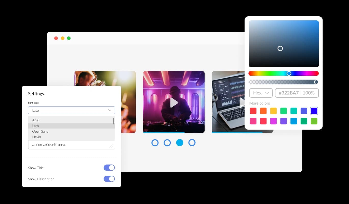The image size is (349, 204).
Task: Click the font list scrollbar thumb
Action: [x=114, y=121]
